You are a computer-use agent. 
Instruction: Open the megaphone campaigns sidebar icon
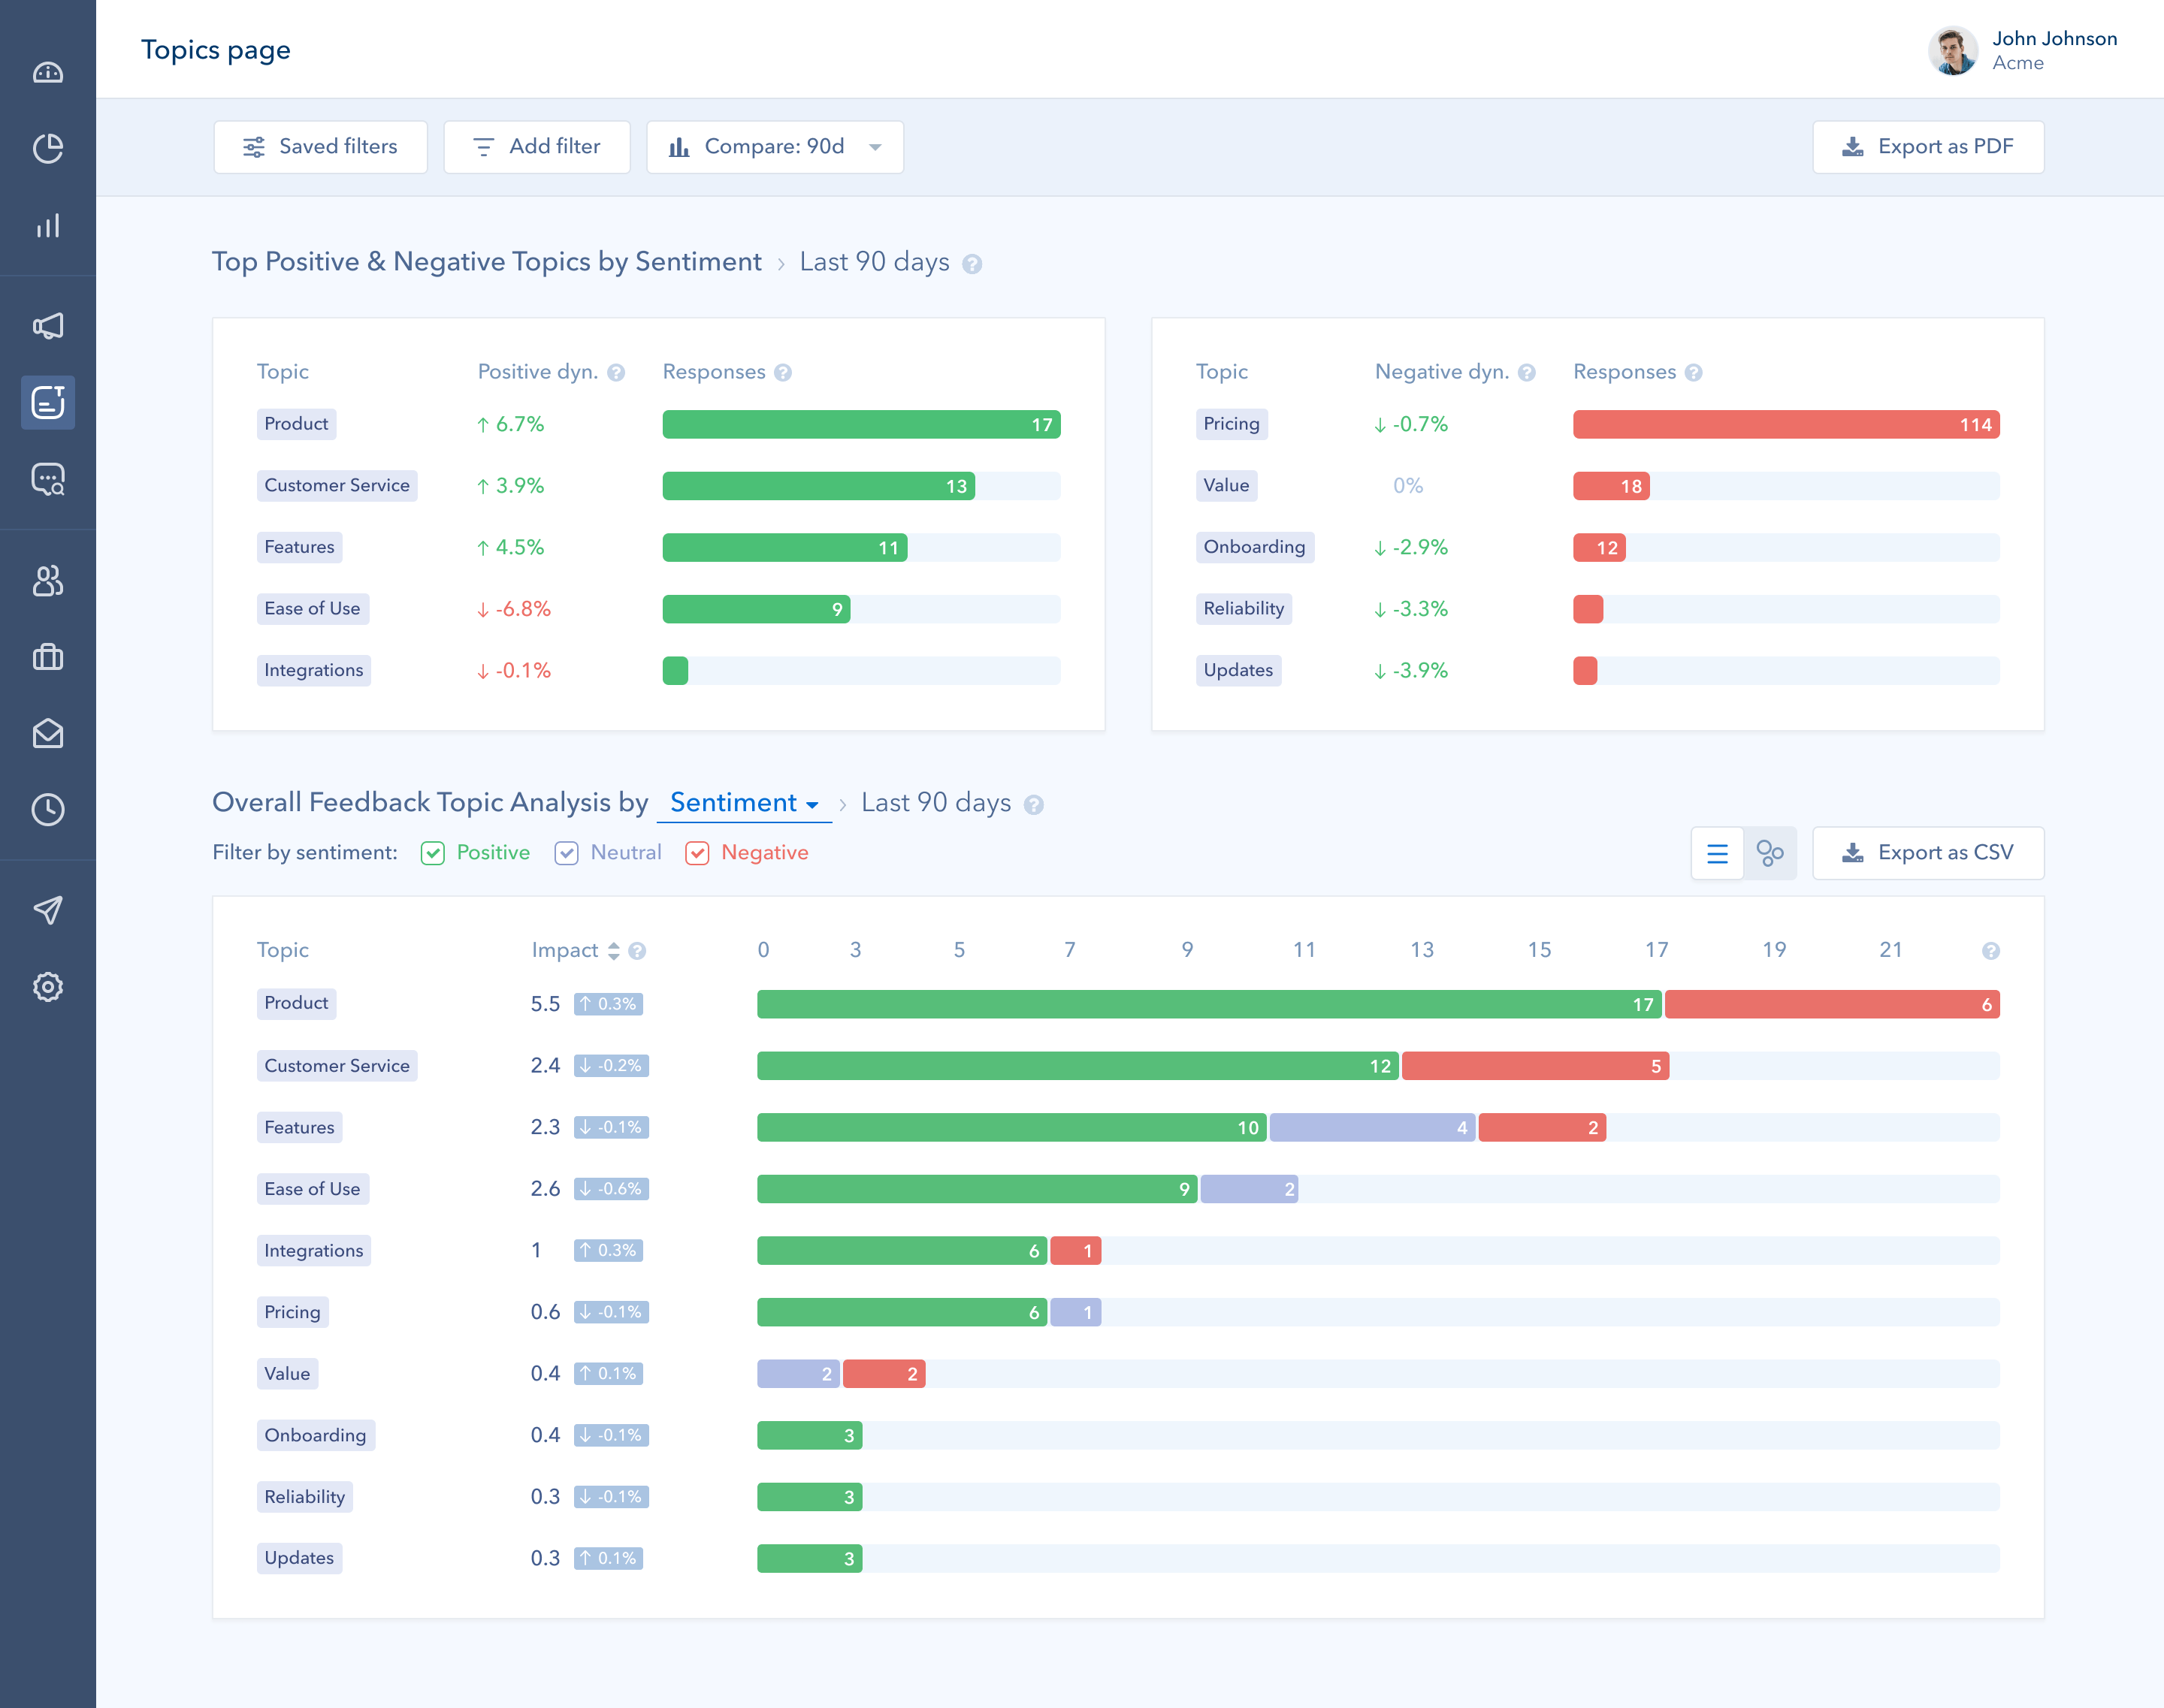(x=48, y=325)
